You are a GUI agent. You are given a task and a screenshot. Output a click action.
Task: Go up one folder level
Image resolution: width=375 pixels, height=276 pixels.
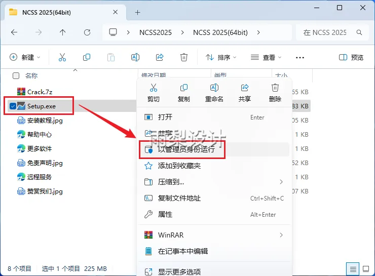click(x=63, y=32)
